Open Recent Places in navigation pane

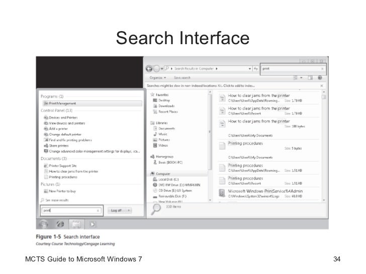click(x=165, y=111)
